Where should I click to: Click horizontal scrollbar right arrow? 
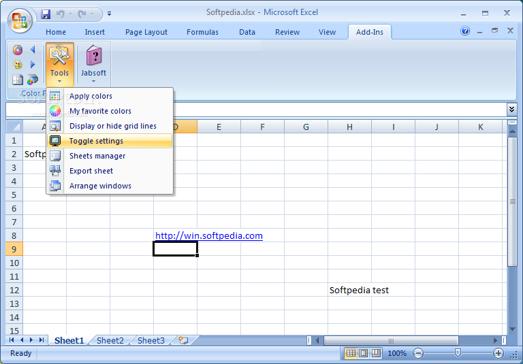coord(496,341)
